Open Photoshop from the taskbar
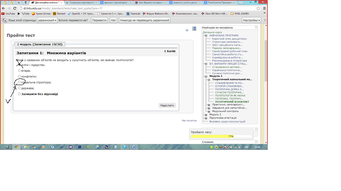Screen dimensions: 341x191 click(80, 147)
